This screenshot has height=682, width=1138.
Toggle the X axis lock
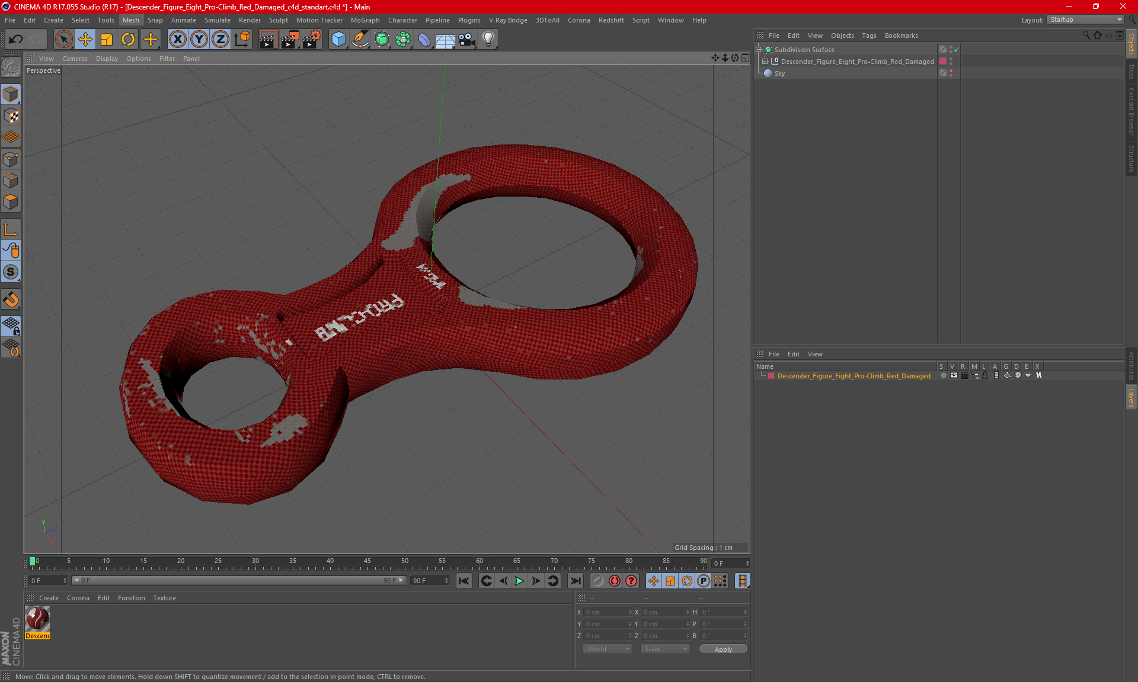coord(177,40)
